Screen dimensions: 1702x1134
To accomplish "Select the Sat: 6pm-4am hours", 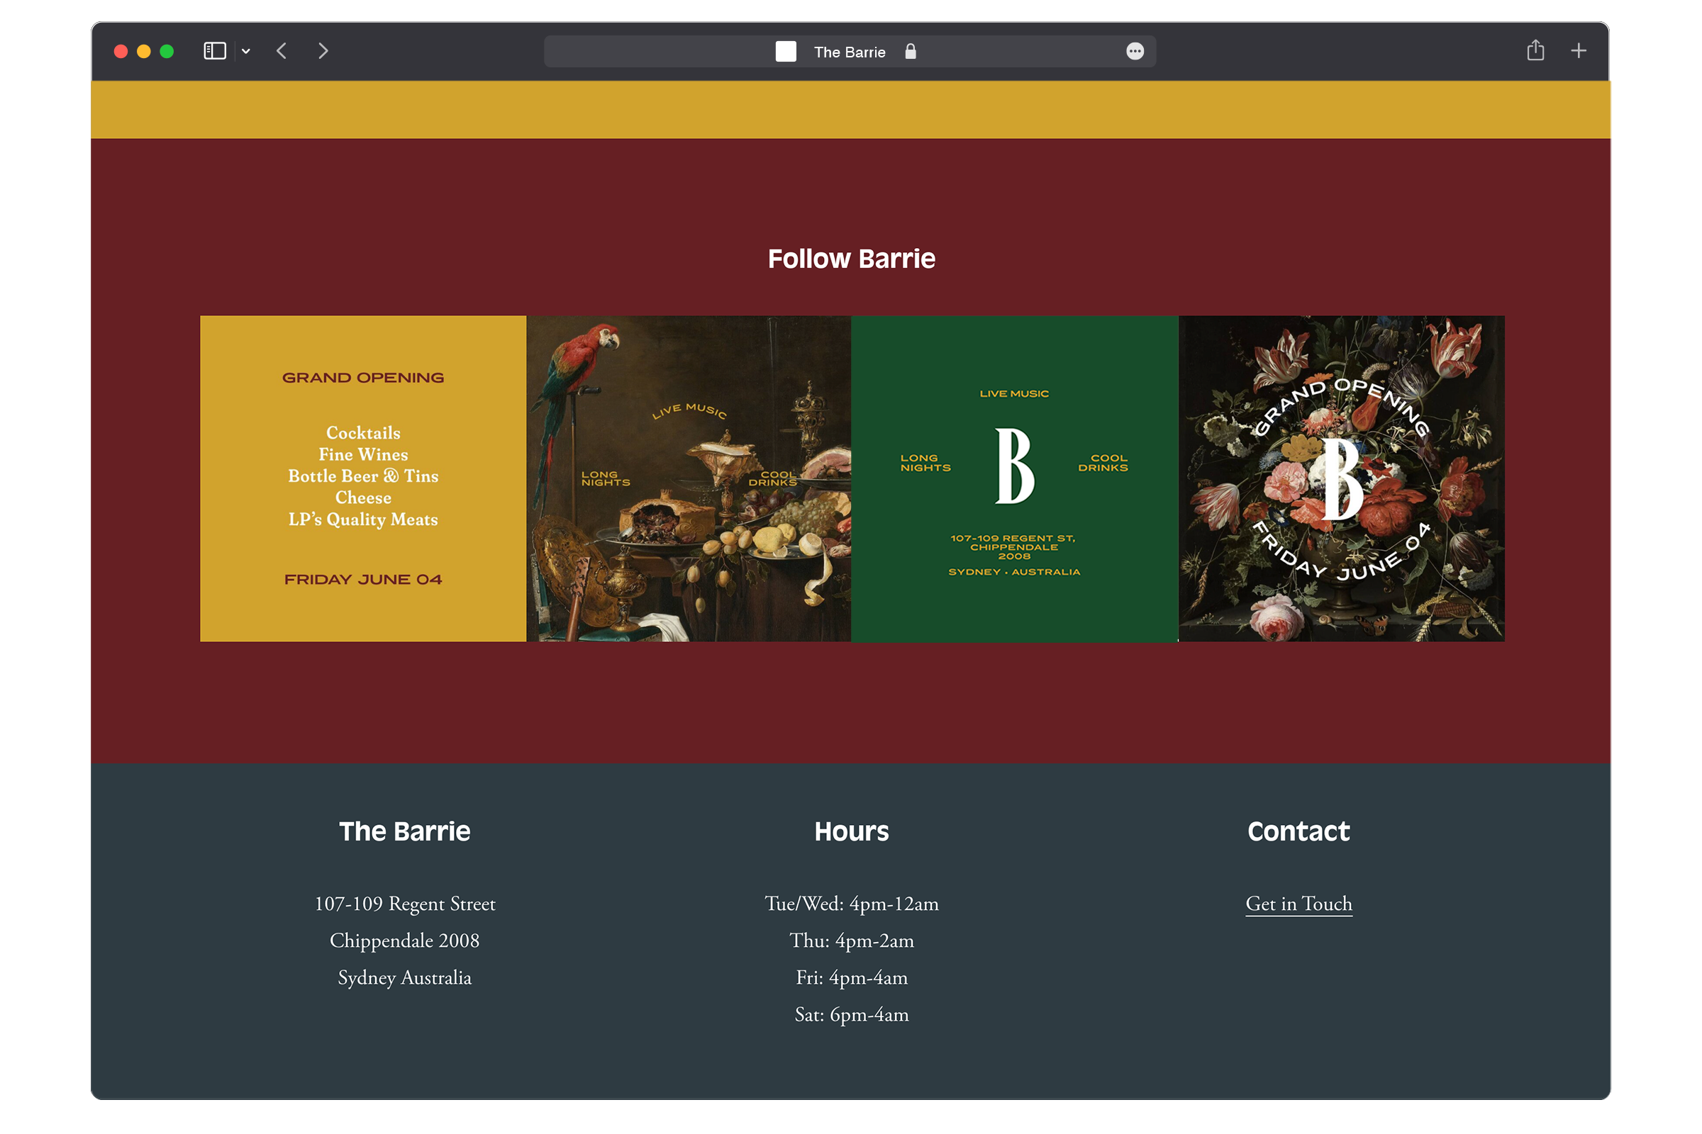I will [x=852, y=1015].
